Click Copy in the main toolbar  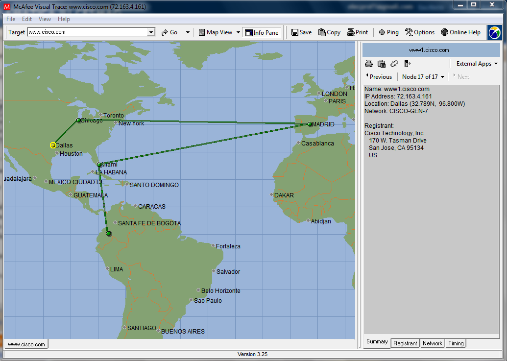click(329, 32)
